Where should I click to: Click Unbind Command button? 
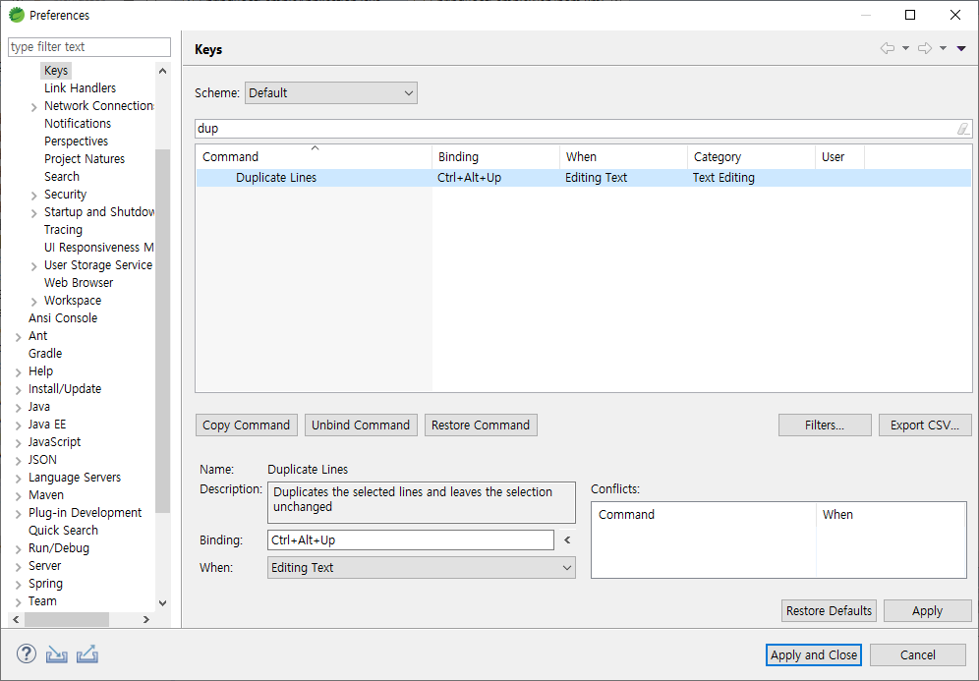click(361, 426)
